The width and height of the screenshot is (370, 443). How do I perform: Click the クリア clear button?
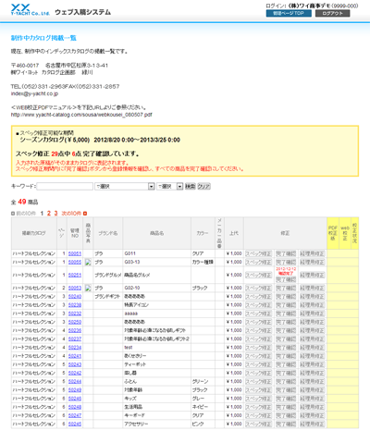(203, 186)
